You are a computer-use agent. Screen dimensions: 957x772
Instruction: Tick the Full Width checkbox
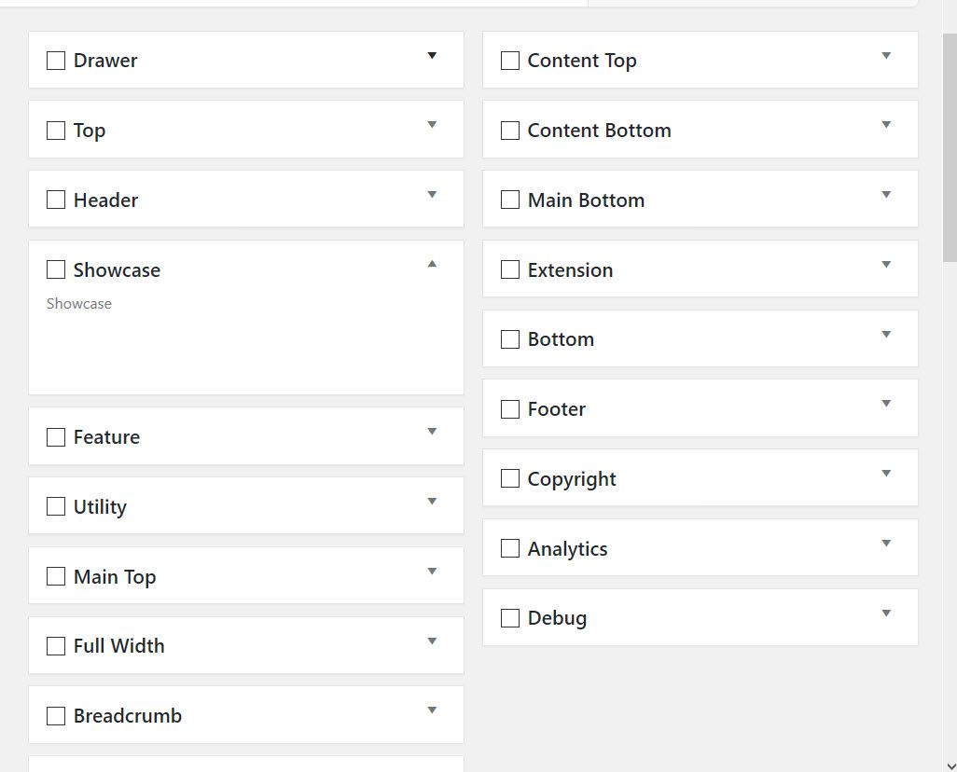point(56,646)
